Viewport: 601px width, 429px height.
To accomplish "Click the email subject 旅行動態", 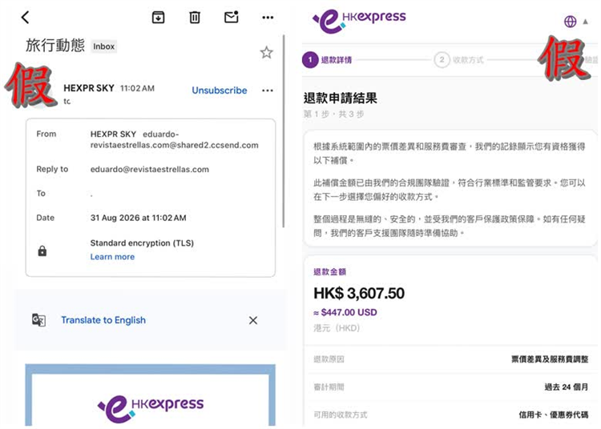I will (x=55, y=46).
